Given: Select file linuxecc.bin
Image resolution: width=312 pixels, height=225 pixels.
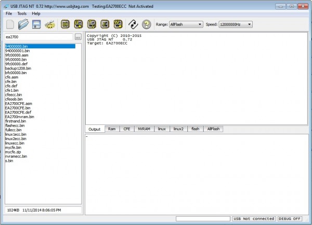Looking at the screenshot, I should click(x=15, y=143).
